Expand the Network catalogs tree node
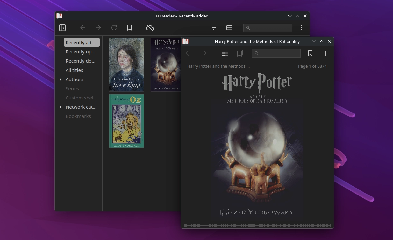Screen dimensions: 393x240 tap(61, 107)
